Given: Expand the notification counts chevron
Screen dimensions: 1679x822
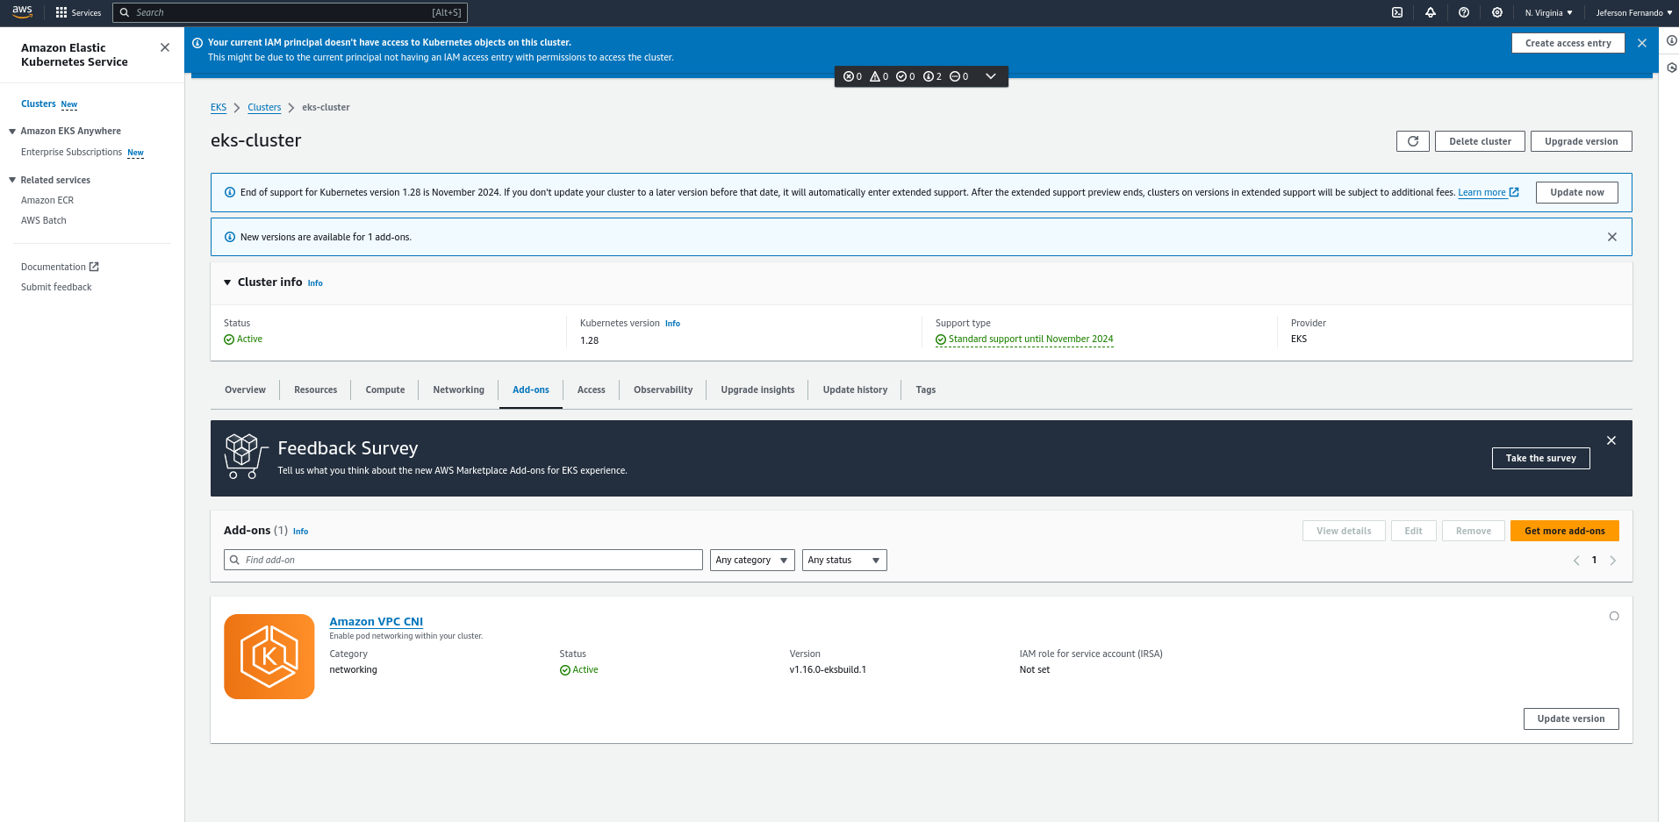Looking at the screenshot, I should tap(991, 76).
